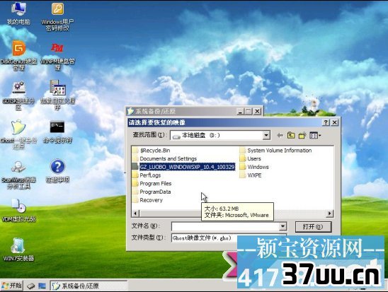This screenshot has width=388, height=292.
Task: Activate 系统备份/还原 taskbar button
Action: pos(89,286)
